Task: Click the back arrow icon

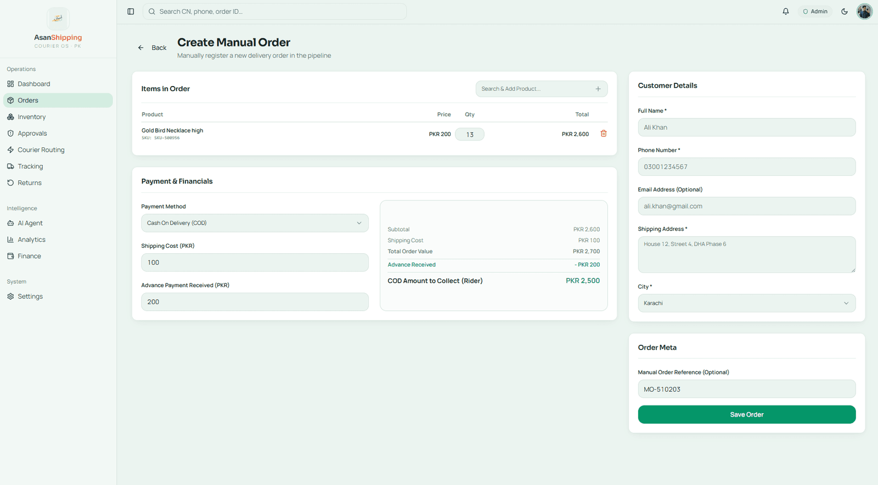Action: pos(141,48)
